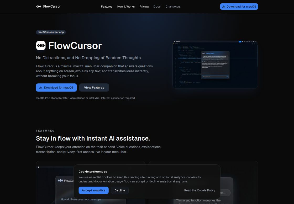The image size is (294, 204).
Task: Click the macOS 26.0 requirements text
Action: [x=85, y=98]
